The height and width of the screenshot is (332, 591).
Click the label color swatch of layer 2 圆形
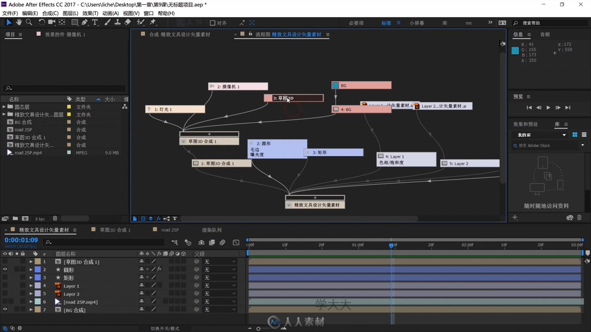(38, 269)
